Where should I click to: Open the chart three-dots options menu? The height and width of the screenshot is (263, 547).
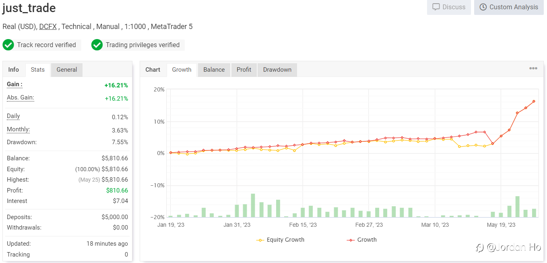(x=533, y=68)
